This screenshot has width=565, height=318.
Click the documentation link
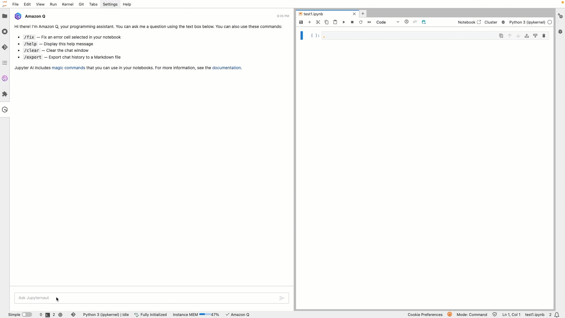(227, 67)
